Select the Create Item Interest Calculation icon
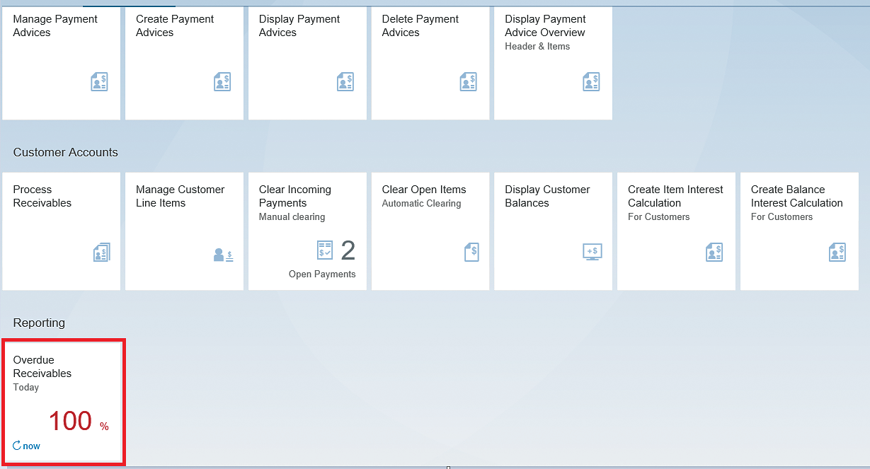Viewport: 870px width, 469px height. (x=714, y=252)
